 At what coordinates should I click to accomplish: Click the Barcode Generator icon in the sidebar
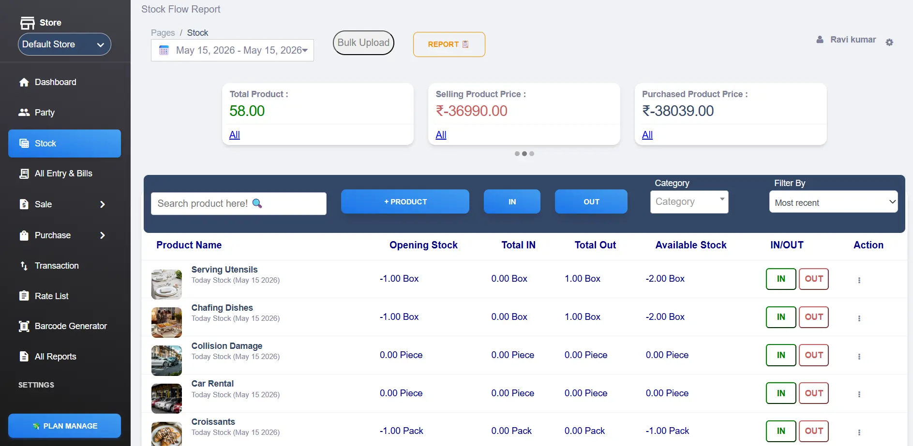click(24, 326)
